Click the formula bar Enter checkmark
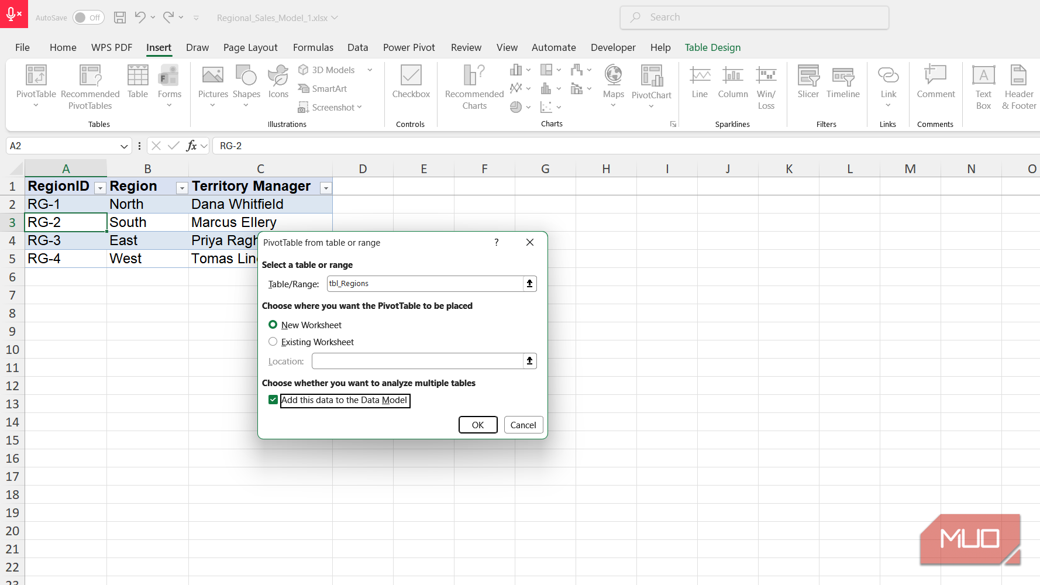Screen dimensions: 1040x585 (173, 146)
